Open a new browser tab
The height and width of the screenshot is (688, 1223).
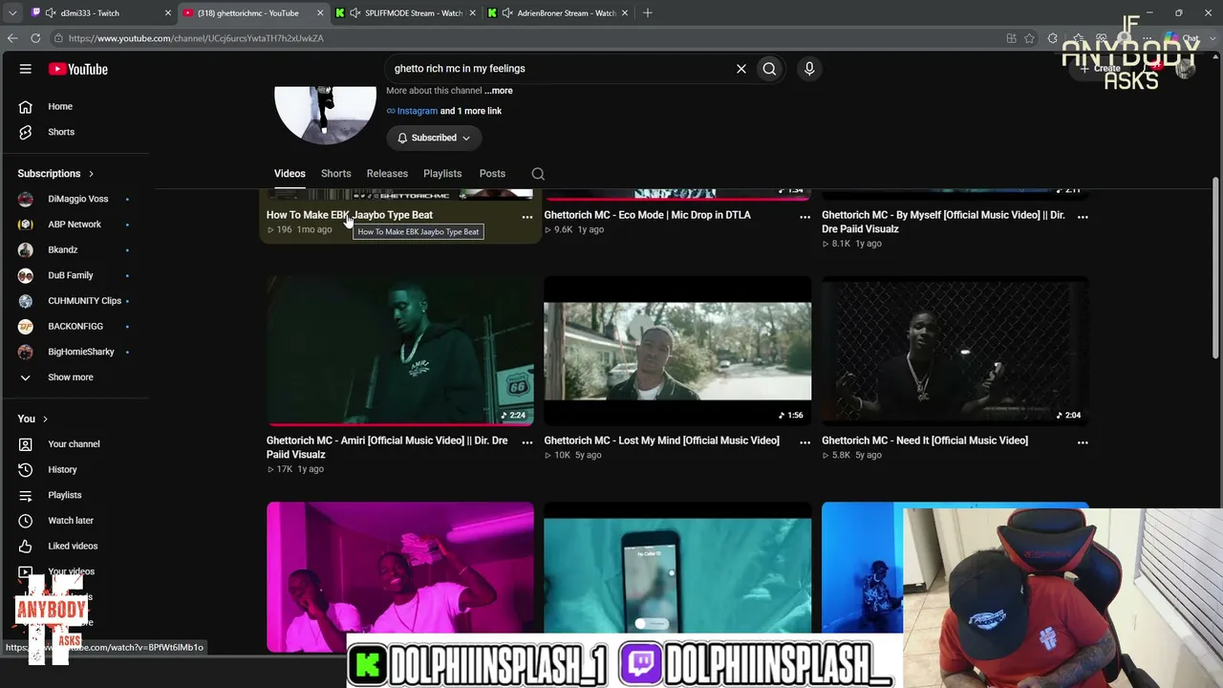coord(648,12)
